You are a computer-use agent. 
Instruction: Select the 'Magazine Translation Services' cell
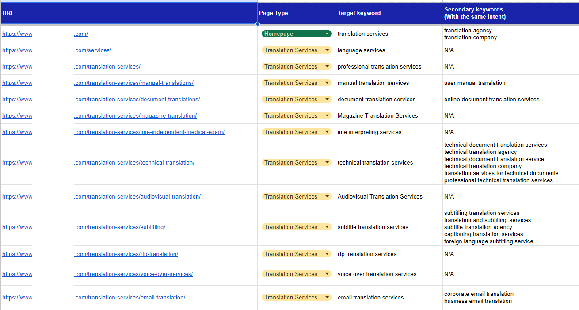tap(389, 115)
